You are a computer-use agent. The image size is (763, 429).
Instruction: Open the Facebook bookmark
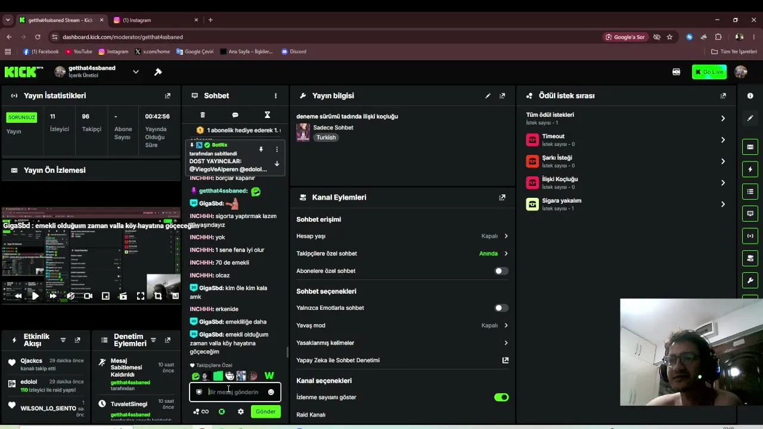(x=41, y=52)
